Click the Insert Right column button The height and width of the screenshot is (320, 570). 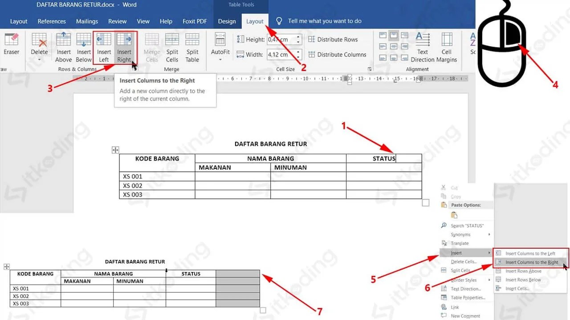(x=124, y=48)
